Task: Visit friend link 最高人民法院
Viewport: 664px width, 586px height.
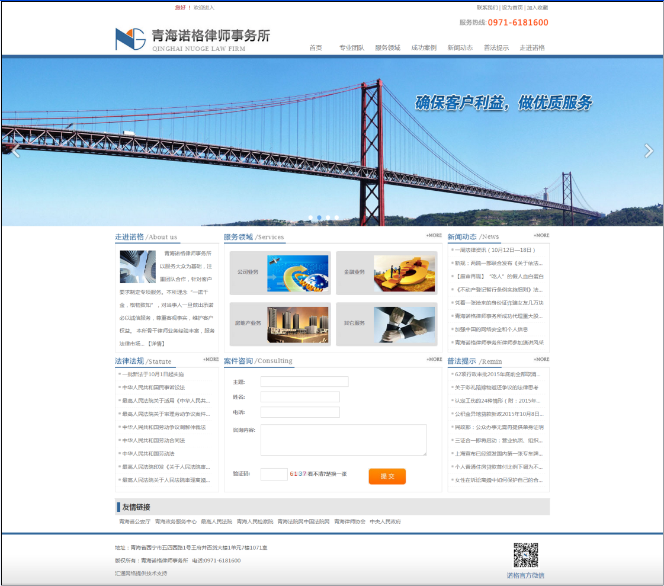Action: (x=216, y=521)
